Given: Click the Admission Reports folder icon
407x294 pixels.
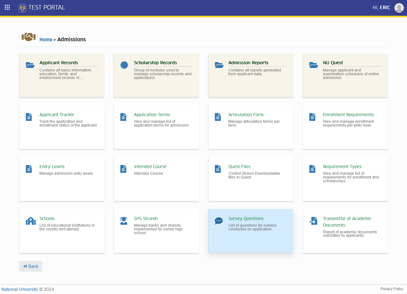Looking at the screenshot, I should pos(219,65).
